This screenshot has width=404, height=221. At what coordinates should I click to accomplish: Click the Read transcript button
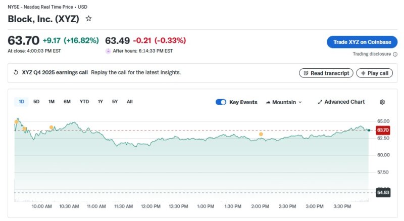point(326,73)
